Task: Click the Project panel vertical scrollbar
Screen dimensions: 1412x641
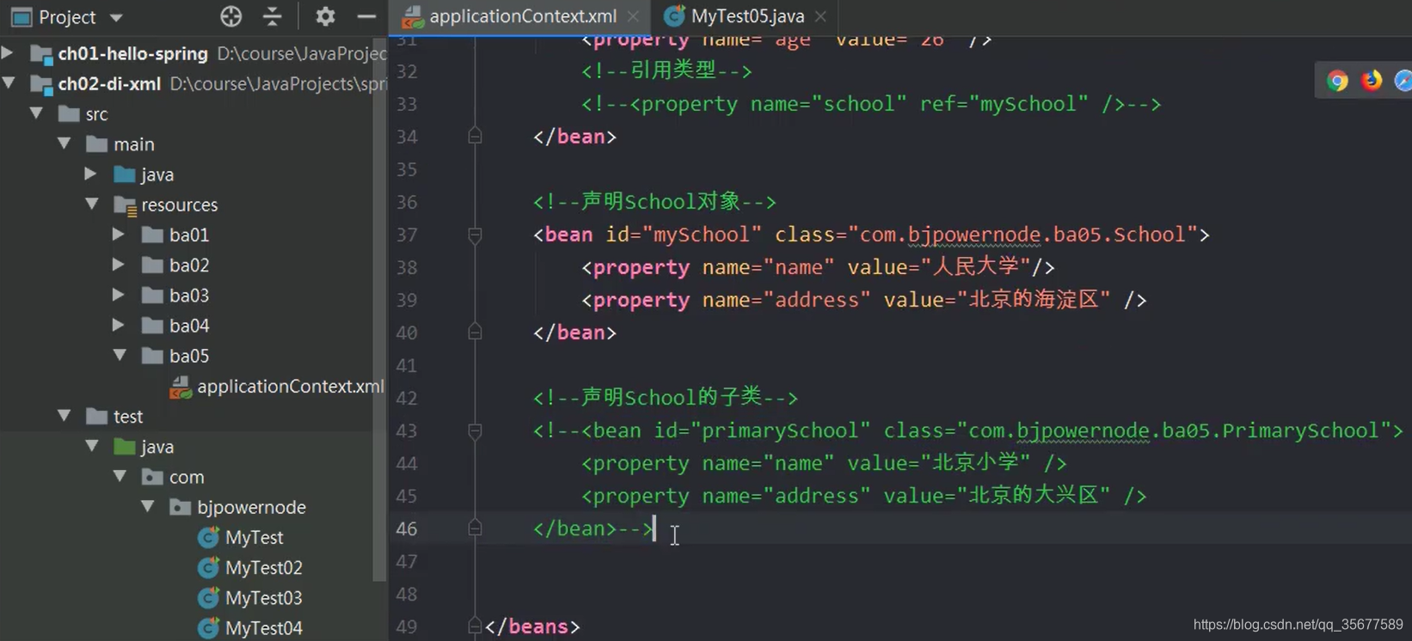Action: point(380,309)
